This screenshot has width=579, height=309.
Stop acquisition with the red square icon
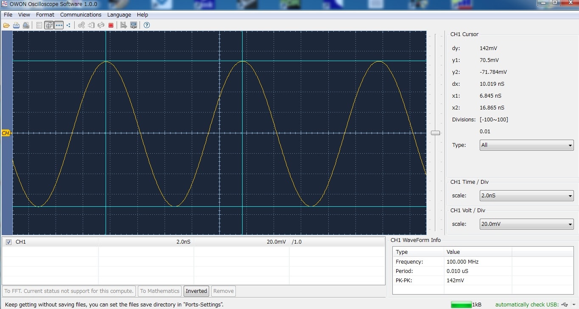111,25
